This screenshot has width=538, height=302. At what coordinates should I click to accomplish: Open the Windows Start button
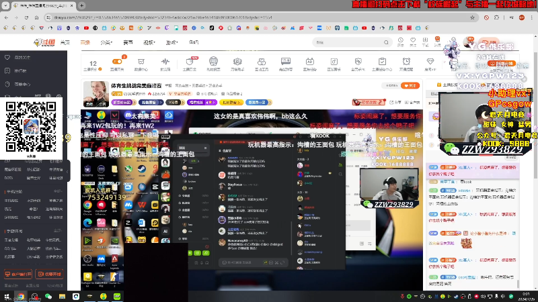click(x=7, y=296)
